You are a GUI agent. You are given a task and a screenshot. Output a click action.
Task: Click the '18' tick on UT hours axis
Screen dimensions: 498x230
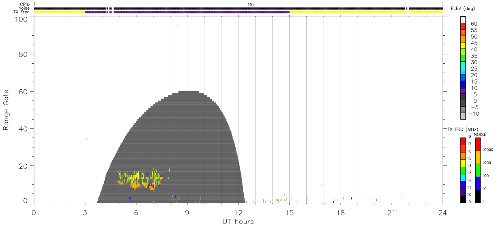point(340,213)
